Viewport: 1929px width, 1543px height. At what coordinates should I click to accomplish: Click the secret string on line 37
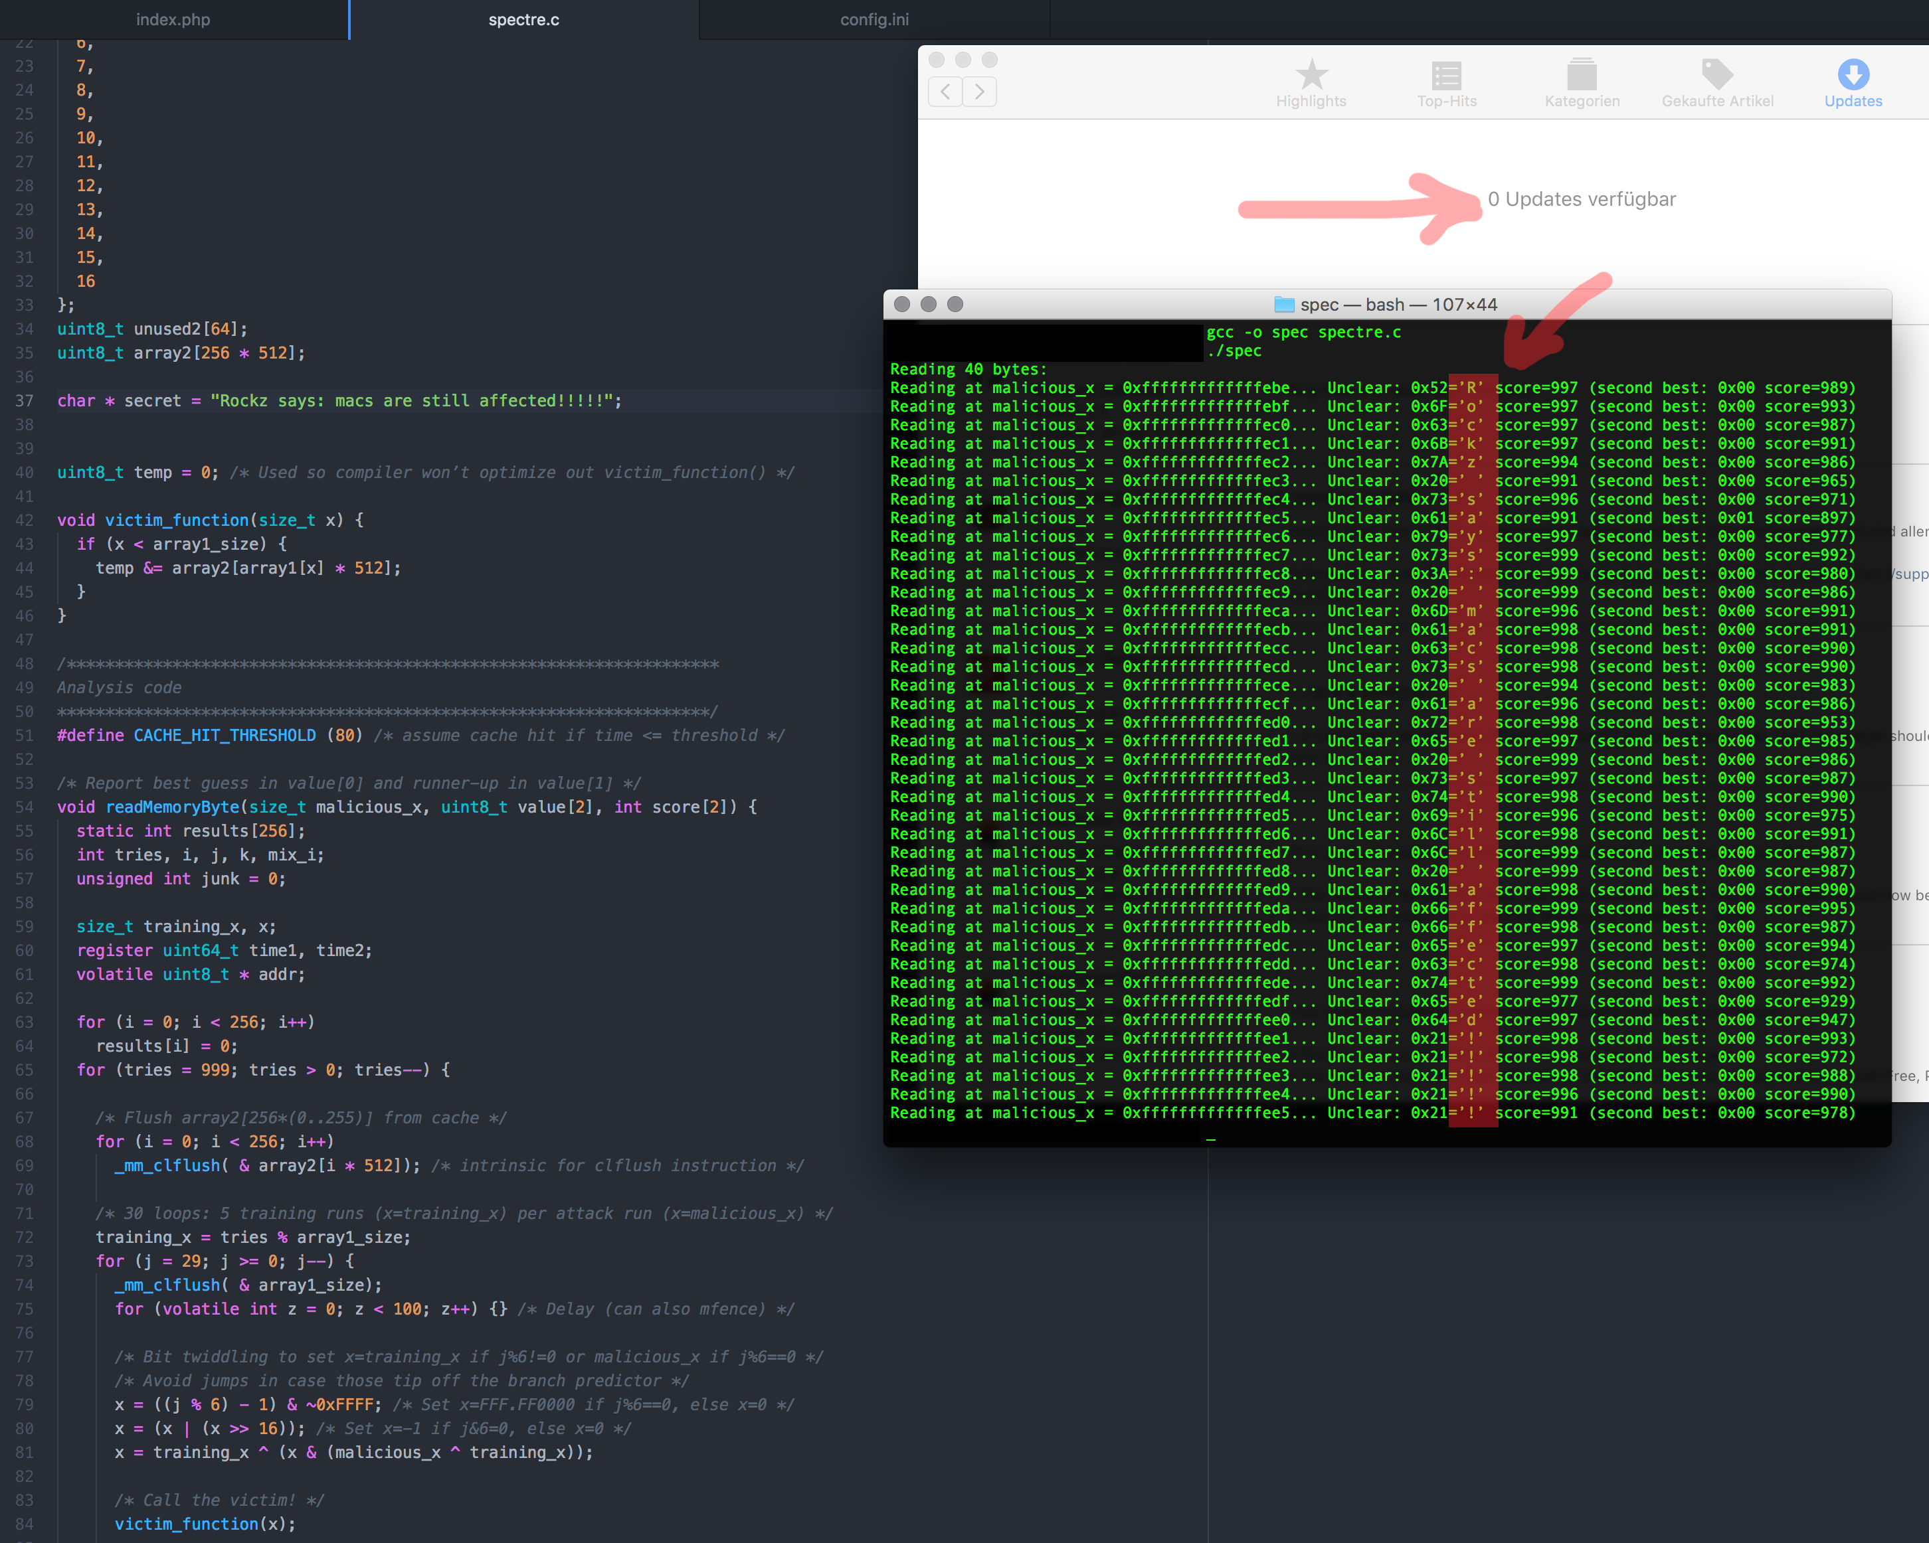(412, 401)
